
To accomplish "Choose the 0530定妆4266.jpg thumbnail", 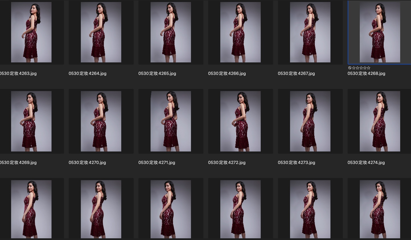I will [x=241, y=32].
